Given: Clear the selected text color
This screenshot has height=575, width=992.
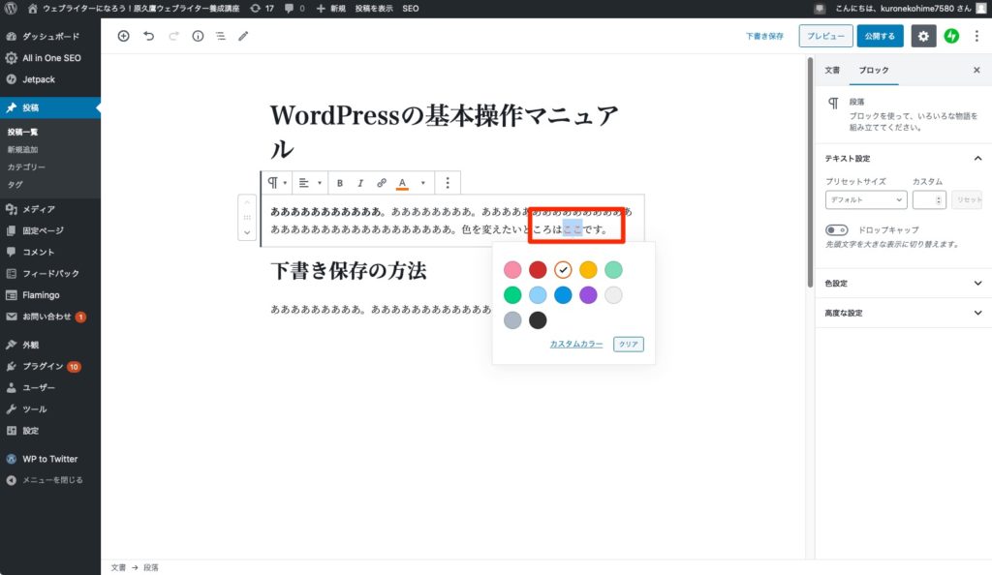Looking at the screenshot, I should (x=628, y=344).
